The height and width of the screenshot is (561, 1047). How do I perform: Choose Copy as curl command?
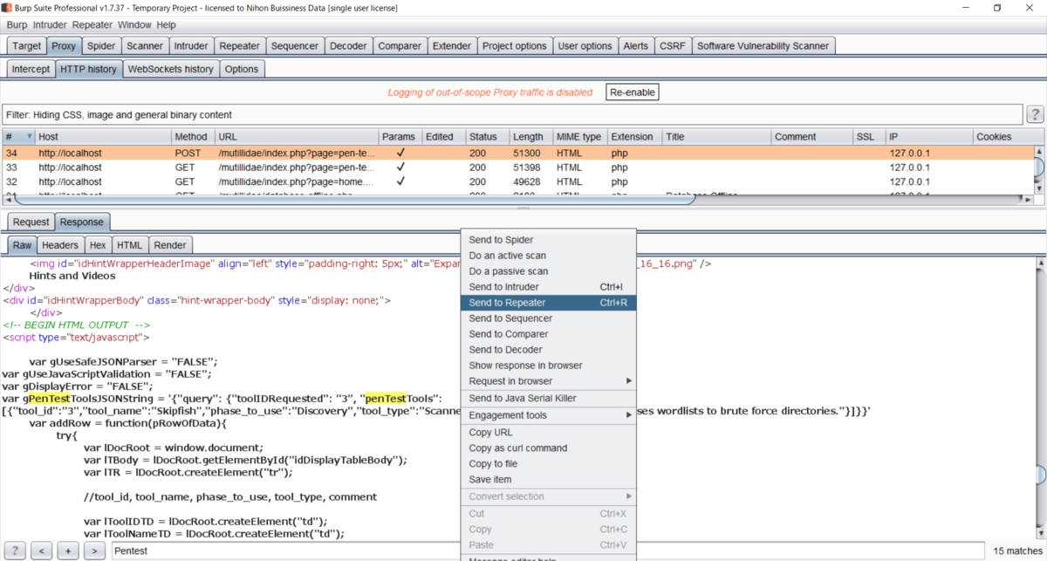pos(549,448)
